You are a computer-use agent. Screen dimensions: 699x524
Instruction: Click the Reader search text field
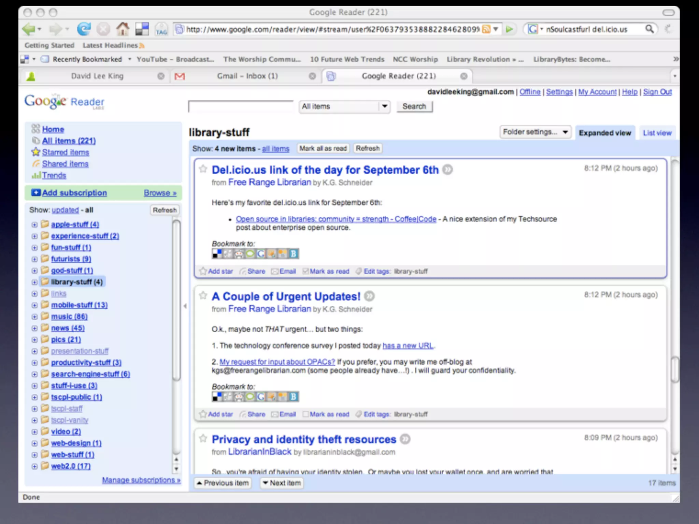(x=241, y=107)
